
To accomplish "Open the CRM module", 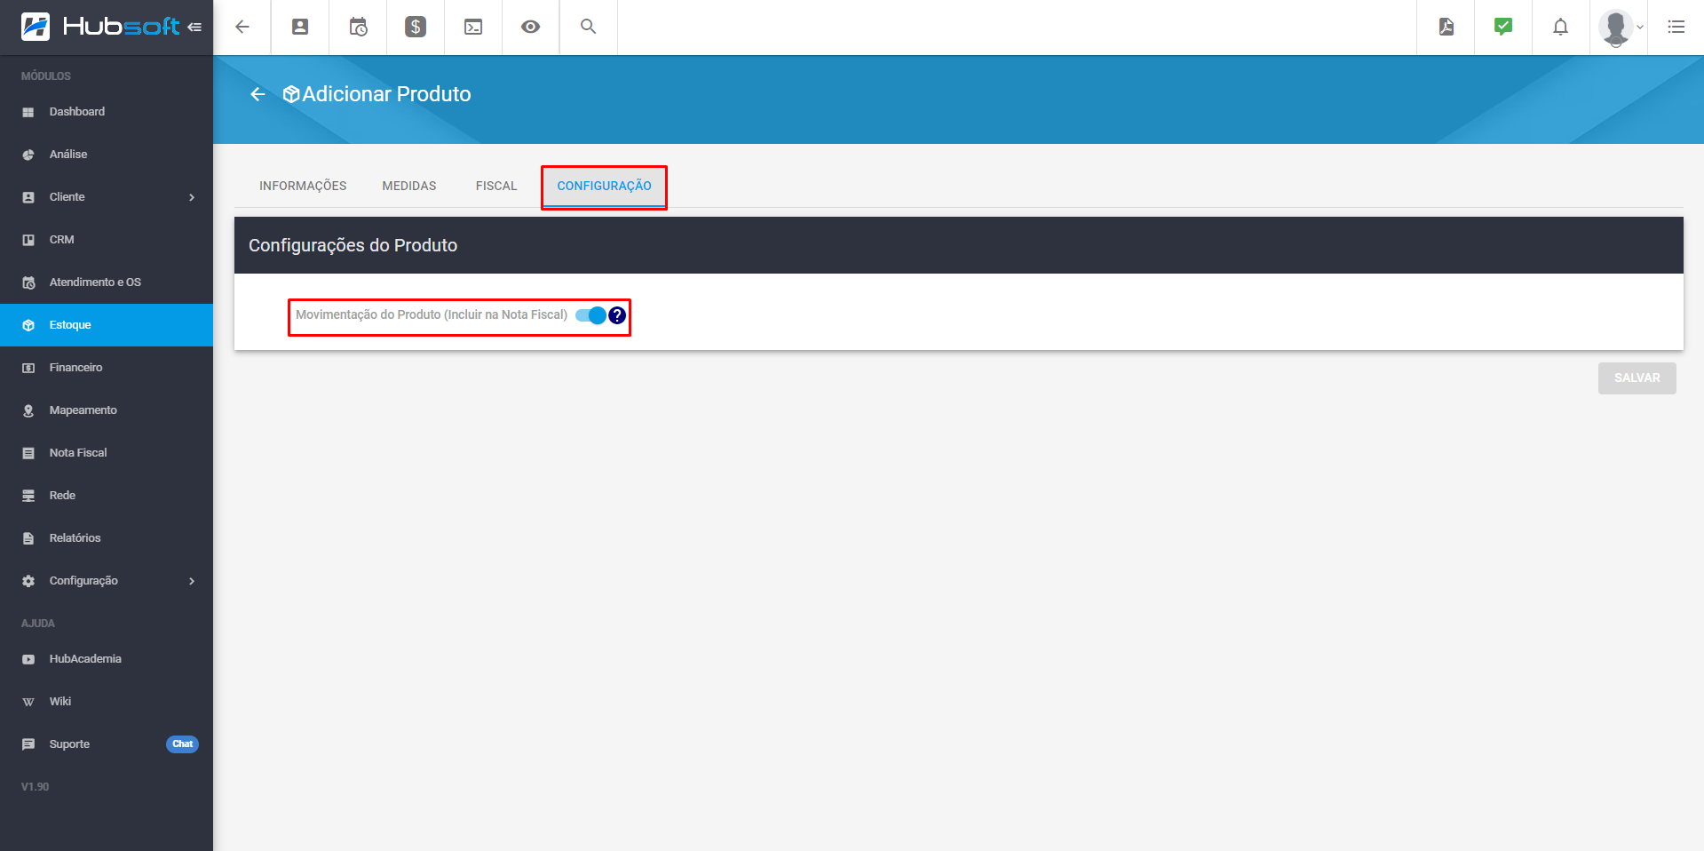I will tap(107, 240).
